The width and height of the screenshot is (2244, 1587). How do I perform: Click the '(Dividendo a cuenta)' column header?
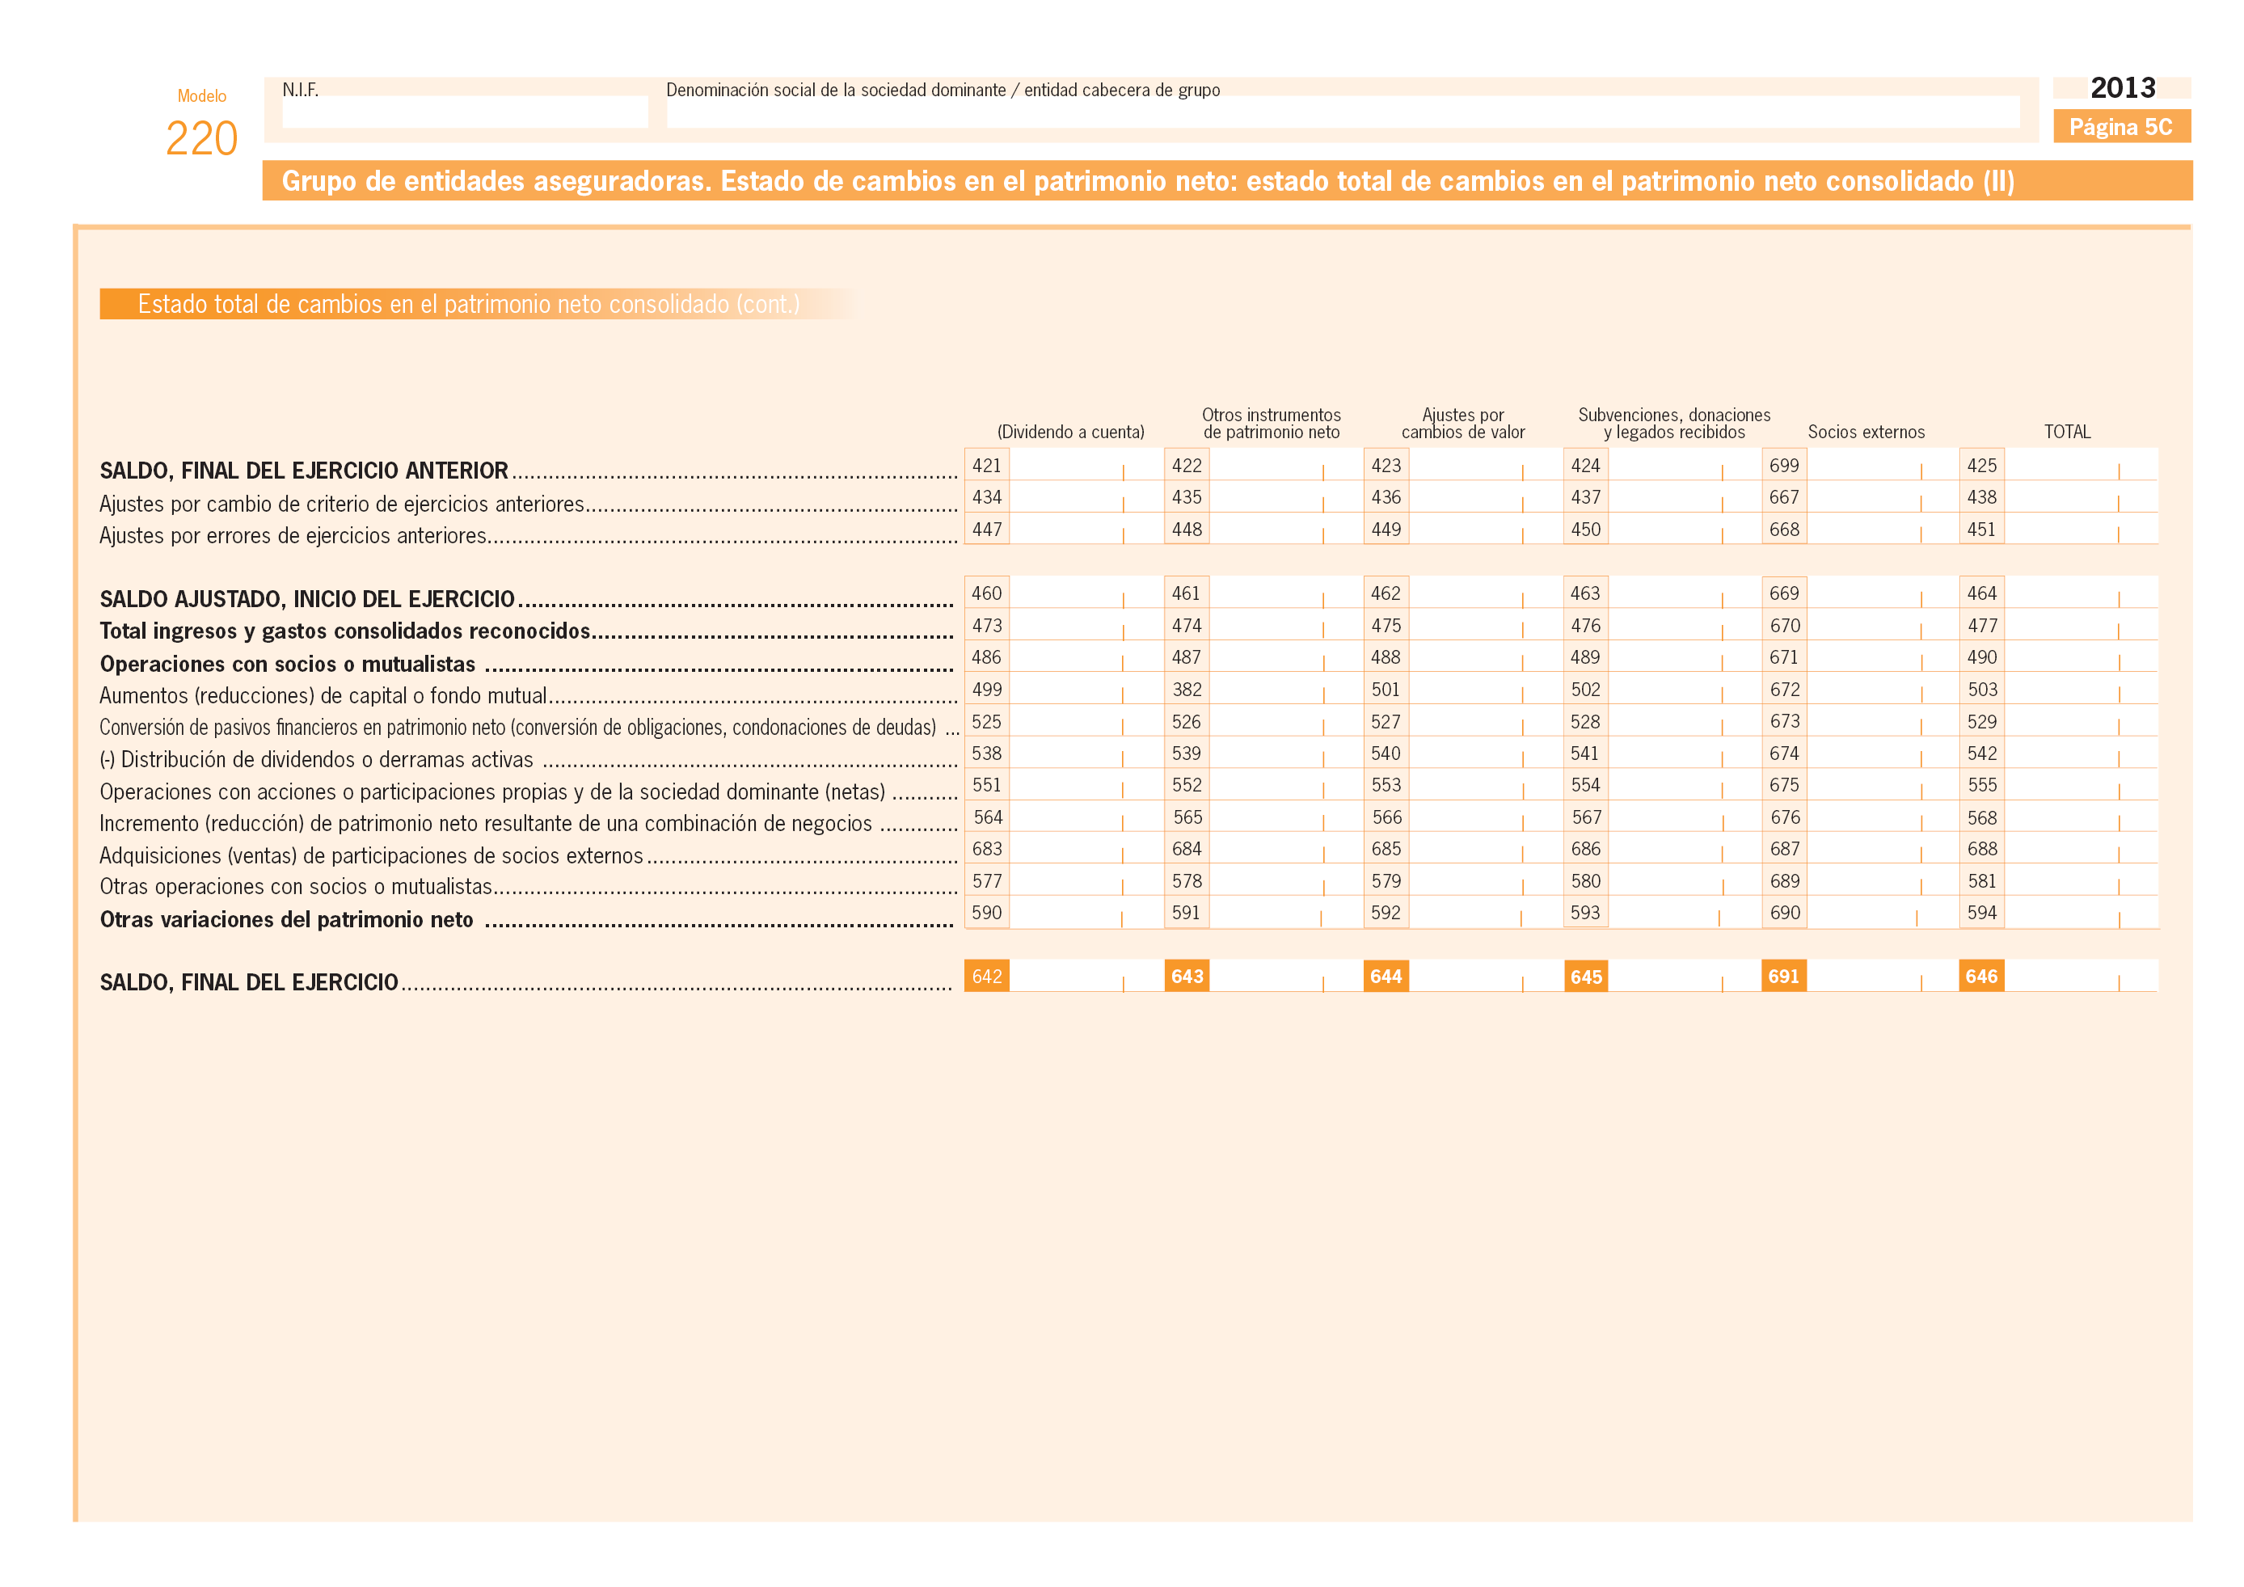[1070, 432]
